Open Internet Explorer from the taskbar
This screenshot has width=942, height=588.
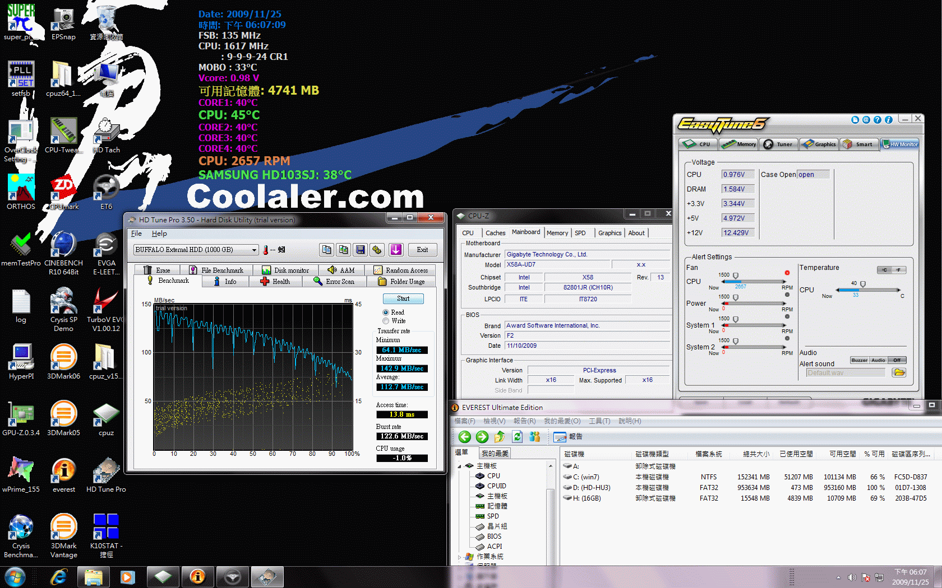[x=58, y=577]
